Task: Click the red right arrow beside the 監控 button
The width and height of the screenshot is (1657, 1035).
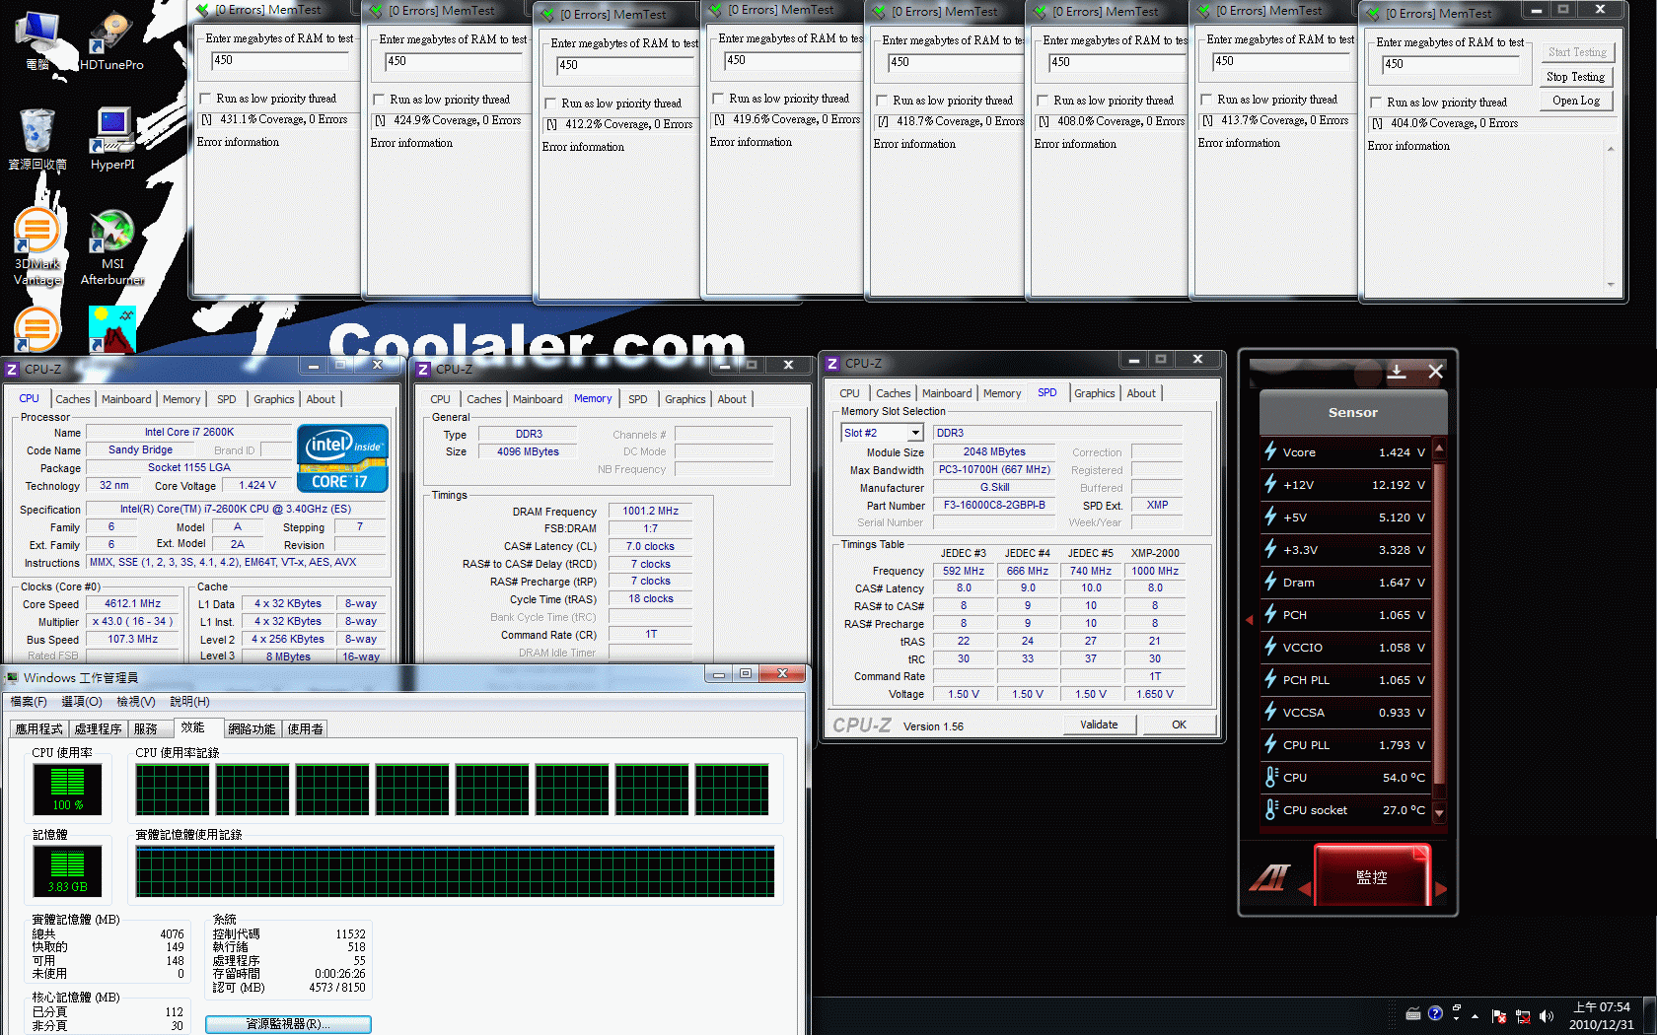Action: (1440, 888)
